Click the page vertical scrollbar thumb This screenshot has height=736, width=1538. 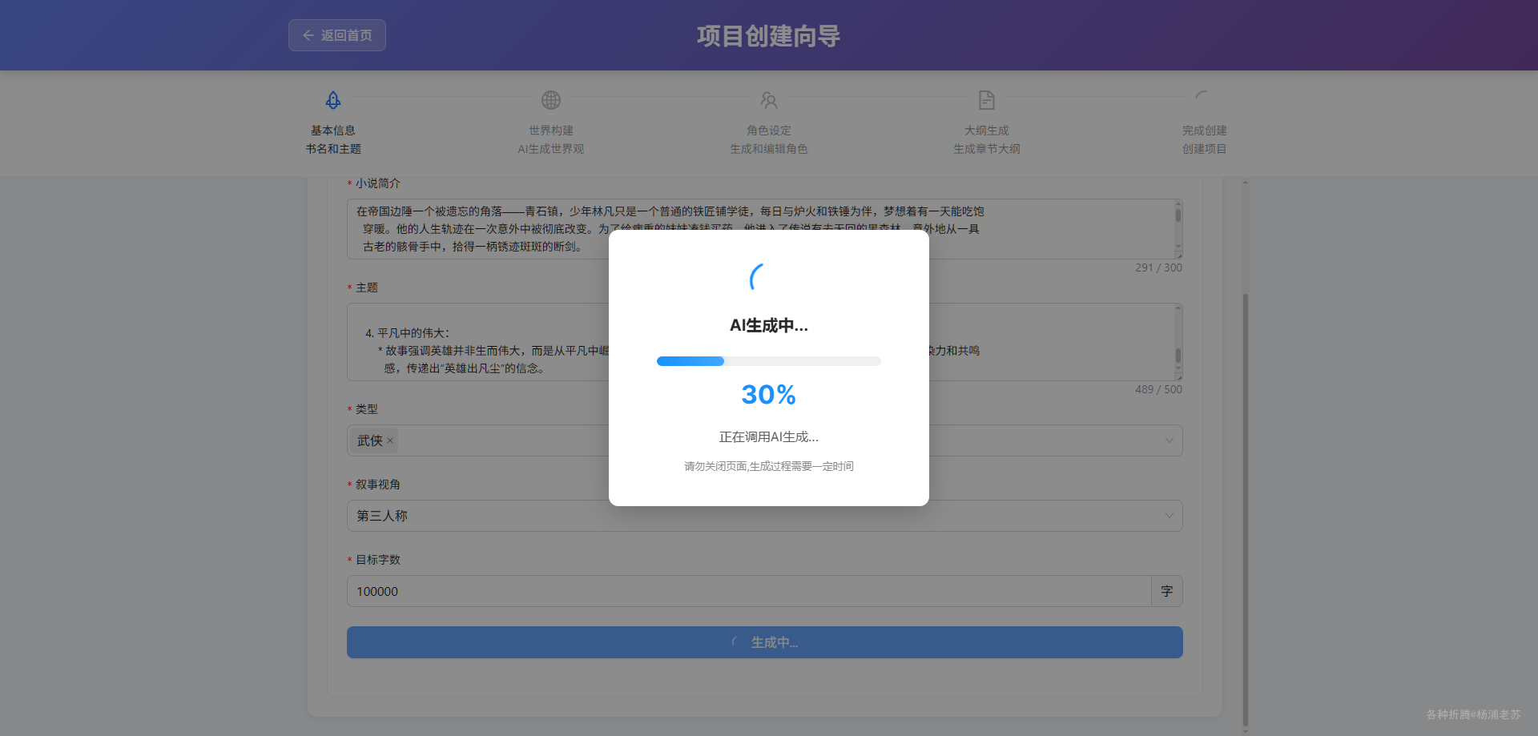[1246, 509]
